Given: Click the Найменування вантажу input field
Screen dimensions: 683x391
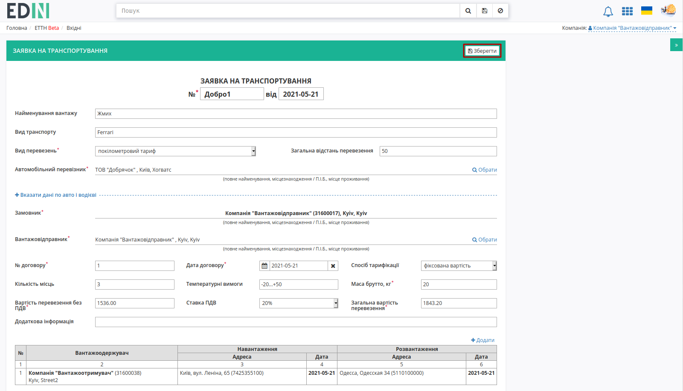Looking at the screenshot, I should (x=296, y=114).
